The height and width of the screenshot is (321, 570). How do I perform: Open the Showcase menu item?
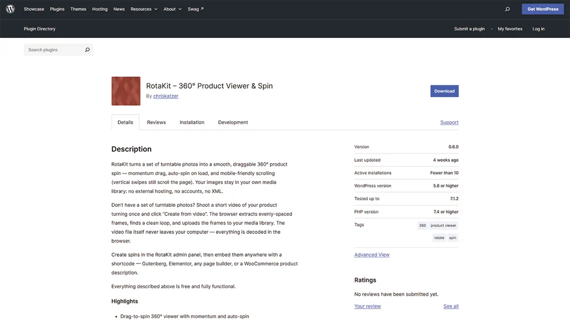[34, 9]
